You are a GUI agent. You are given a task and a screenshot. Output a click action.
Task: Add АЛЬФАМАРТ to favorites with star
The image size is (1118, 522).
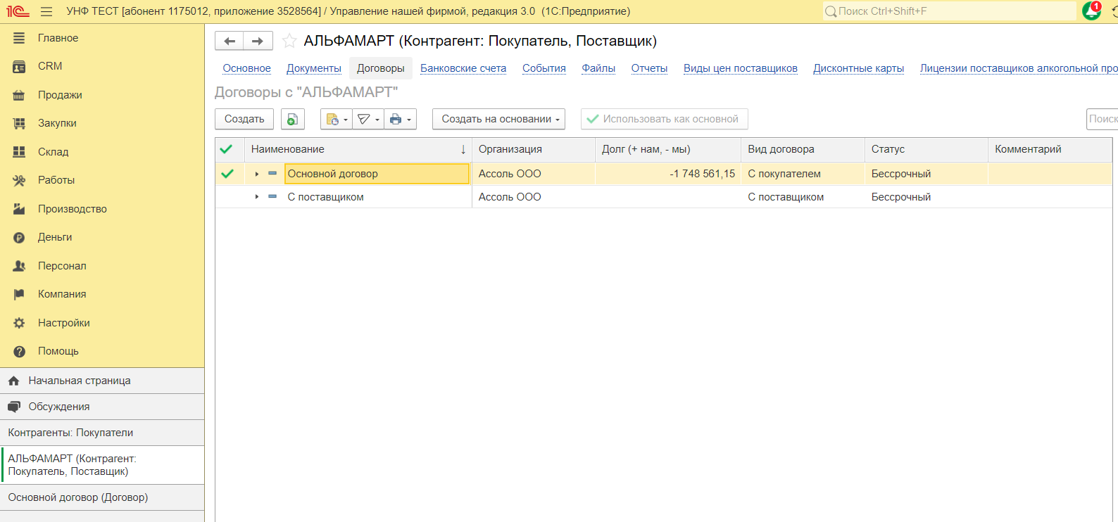289,42
